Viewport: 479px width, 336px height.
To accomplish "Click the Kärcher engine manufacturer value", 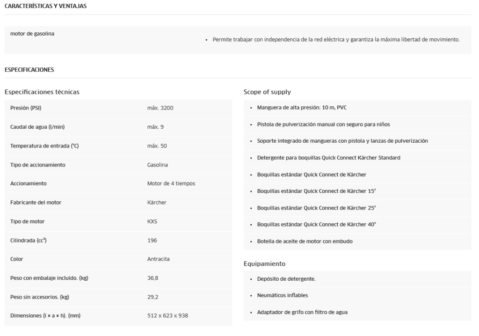I will point(157,203).
